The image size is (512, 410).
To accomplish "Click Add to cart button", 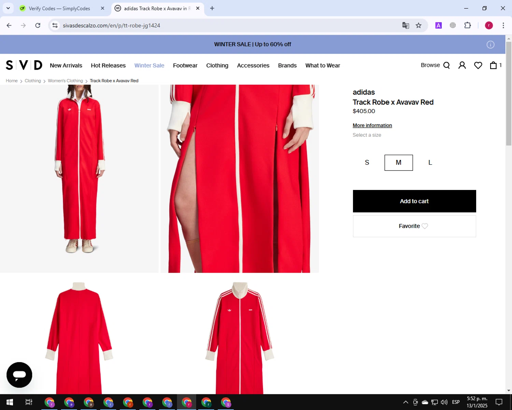I will point(414,201).
